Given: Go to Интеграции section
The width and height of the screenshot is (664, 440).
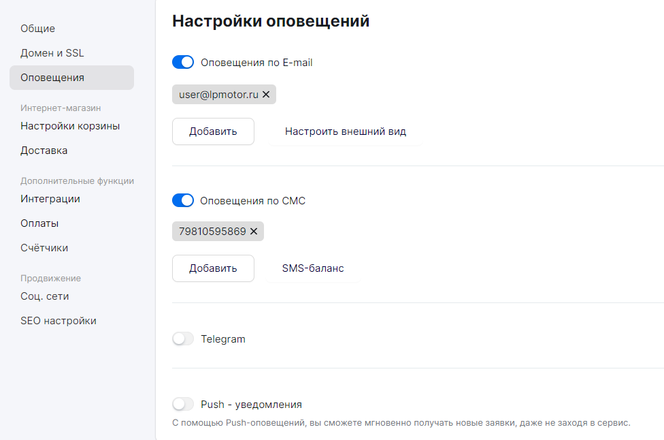Looking at the screenshot, I should (x=50, y=199).
